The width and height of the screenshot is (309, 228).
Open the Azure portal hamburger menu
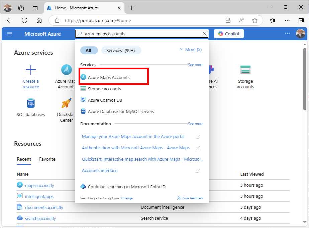9,34
